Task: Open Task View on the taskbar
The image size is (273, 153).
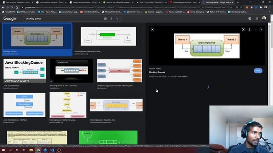Action: (24, 150)
